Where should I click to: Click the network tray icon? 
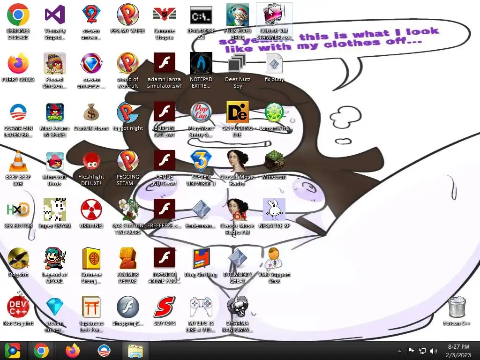pyautogui.click(x=422, y=351)
